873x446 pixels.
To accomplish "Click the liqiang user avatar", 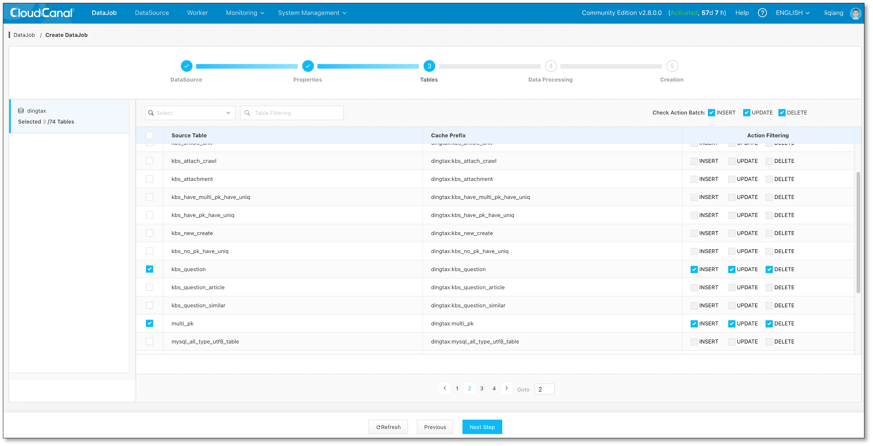I will click(x=855, y=13).
